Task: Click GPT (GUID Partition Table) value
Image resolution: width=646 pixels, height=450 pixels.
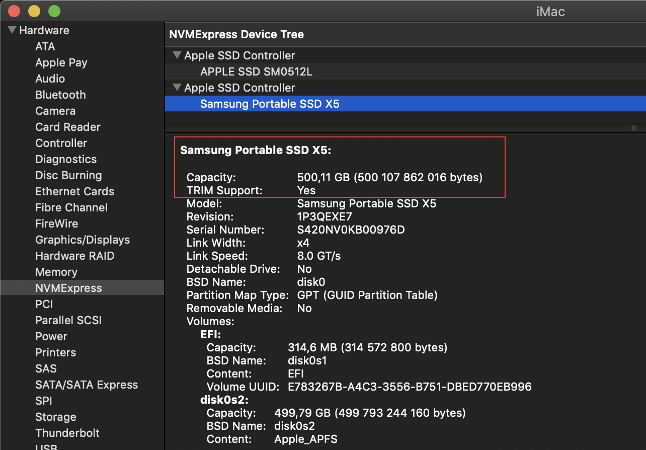Action: (x=367, y=295)
